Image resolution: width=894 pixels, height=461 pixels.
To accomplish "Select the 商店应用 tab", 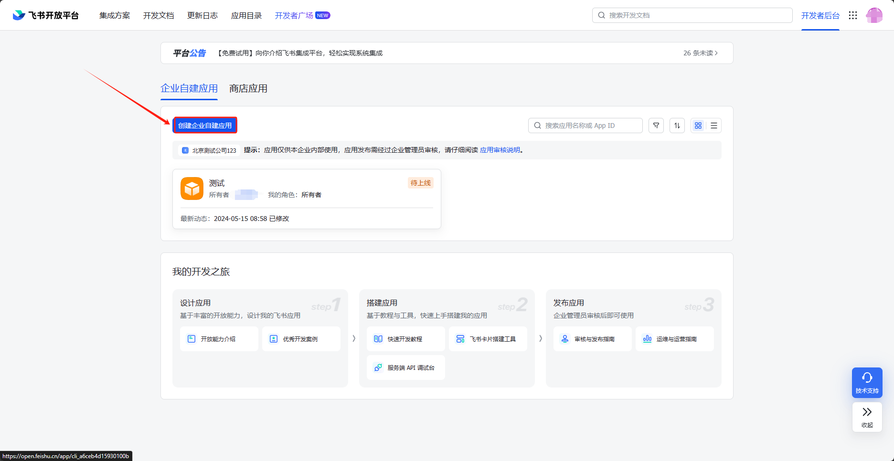I will click(248, 89).
